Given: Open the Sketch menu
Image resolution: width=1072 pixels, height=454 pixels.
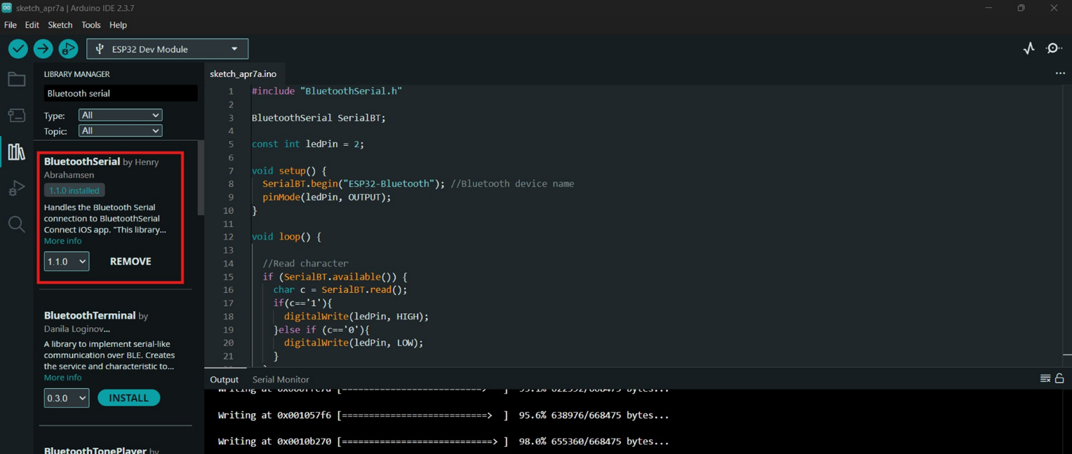Looking at the screenshot, I should point(60,25).
